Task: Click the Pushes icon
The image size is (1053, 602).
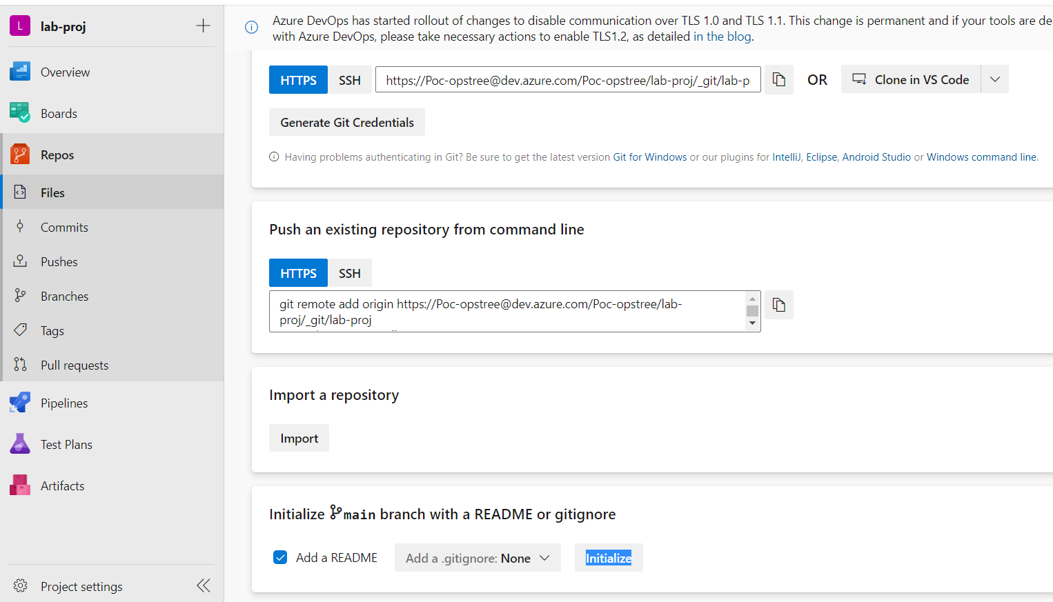Action: click(20, 261)
